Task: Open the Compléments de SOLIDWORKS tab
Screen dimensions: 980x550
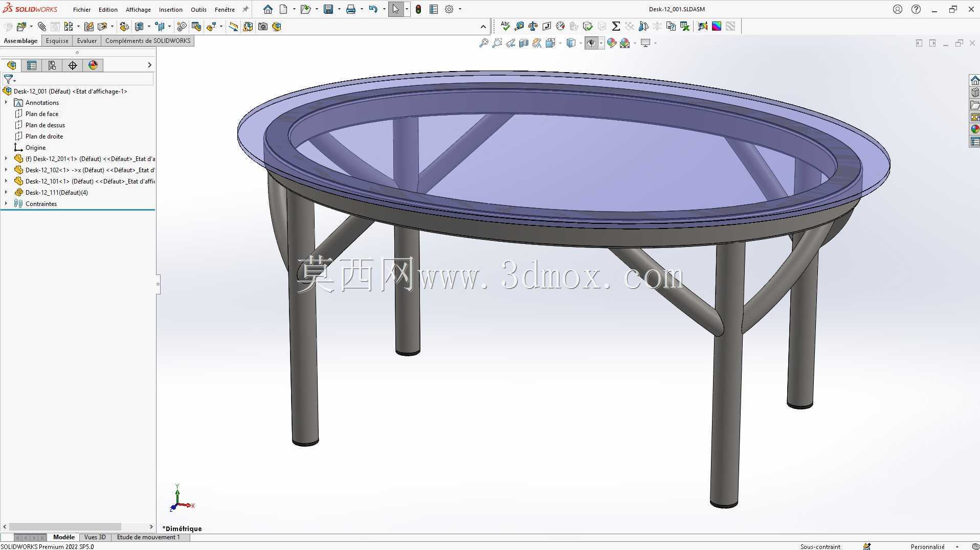Action: point(148,41)
